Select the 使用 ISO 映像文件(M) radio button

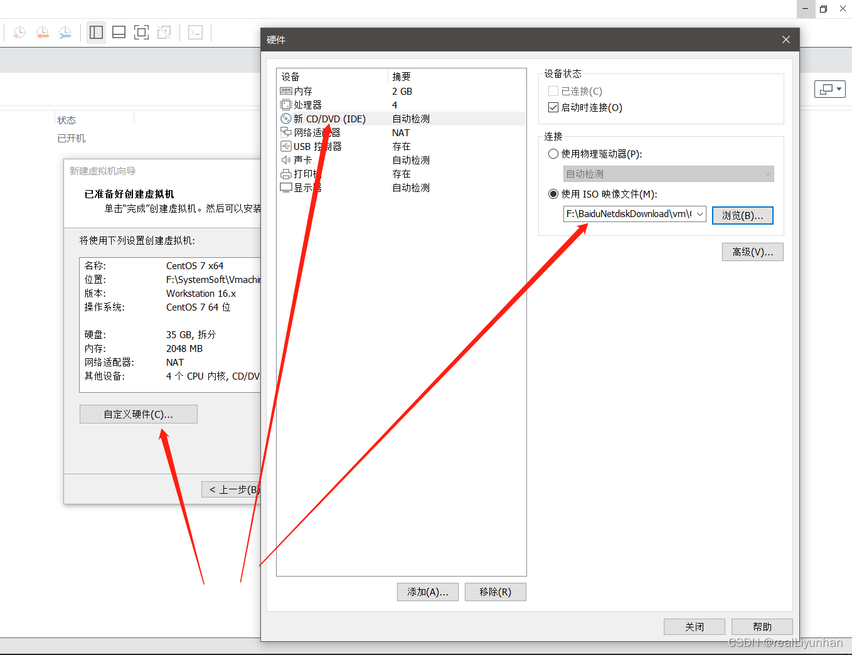[x=553, y=194]
